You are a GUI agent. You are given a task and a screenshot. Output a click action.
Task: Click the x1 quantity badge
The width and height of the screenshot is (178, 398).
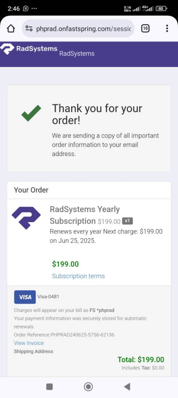(x=127, y=221)
